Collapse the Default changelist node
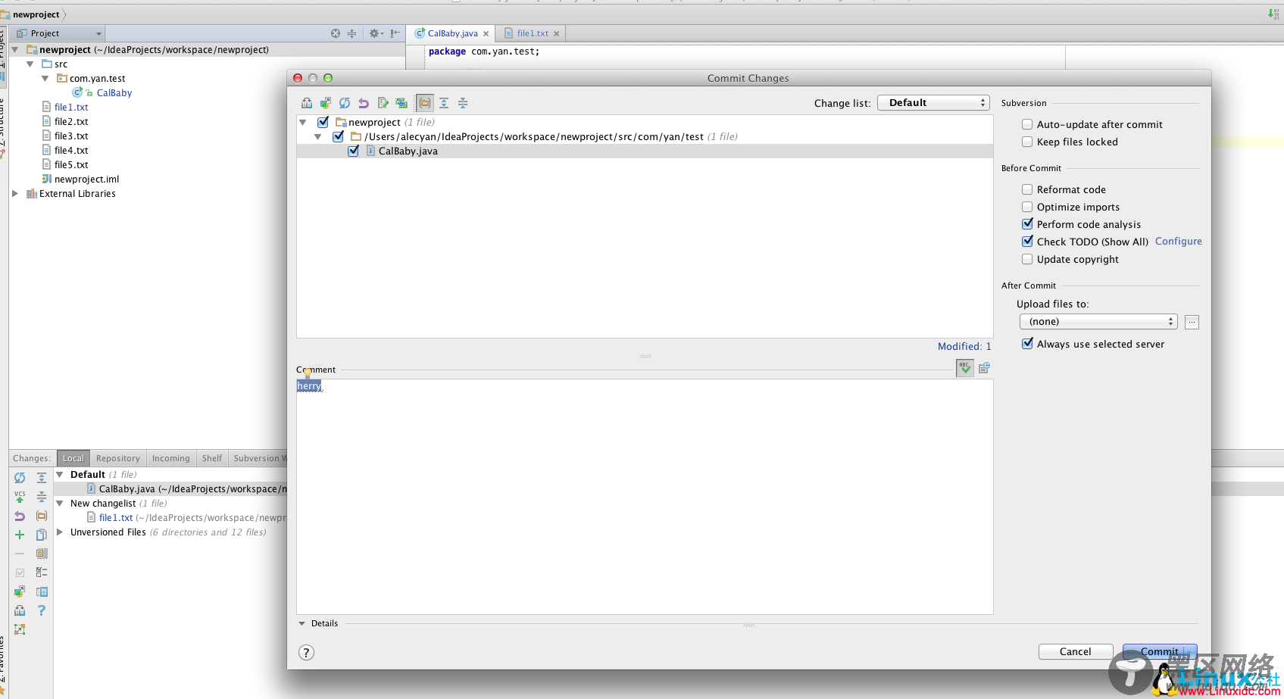 click(60, 475)
